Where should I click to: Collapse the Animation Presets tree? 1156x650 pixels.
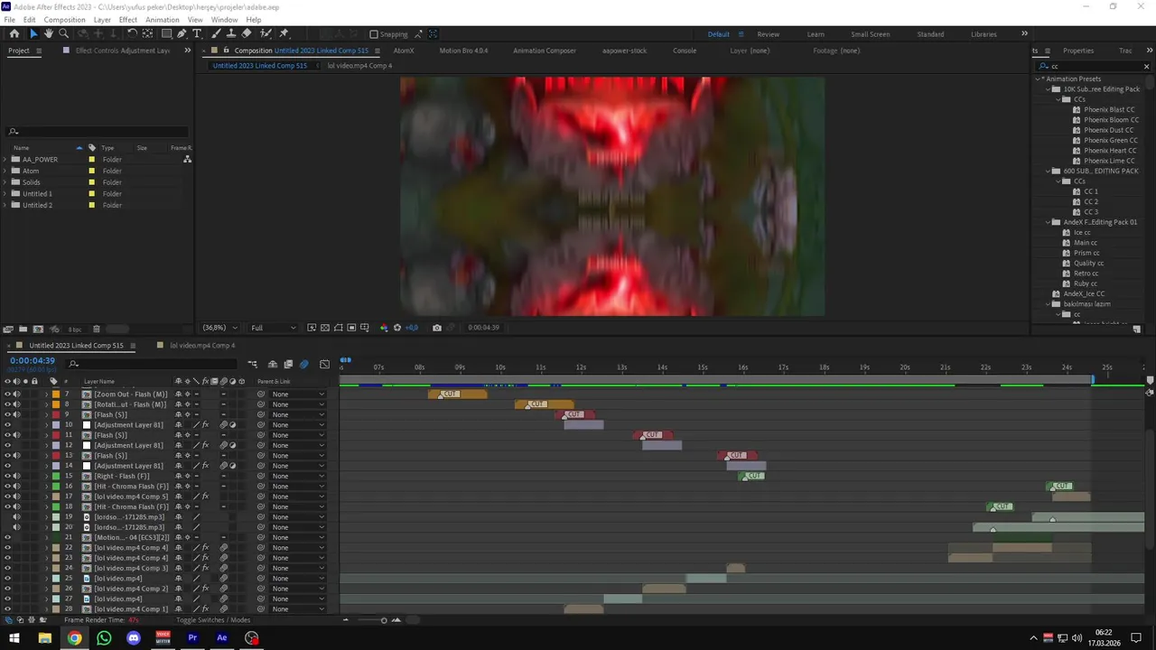click(x=1039, y=79)
